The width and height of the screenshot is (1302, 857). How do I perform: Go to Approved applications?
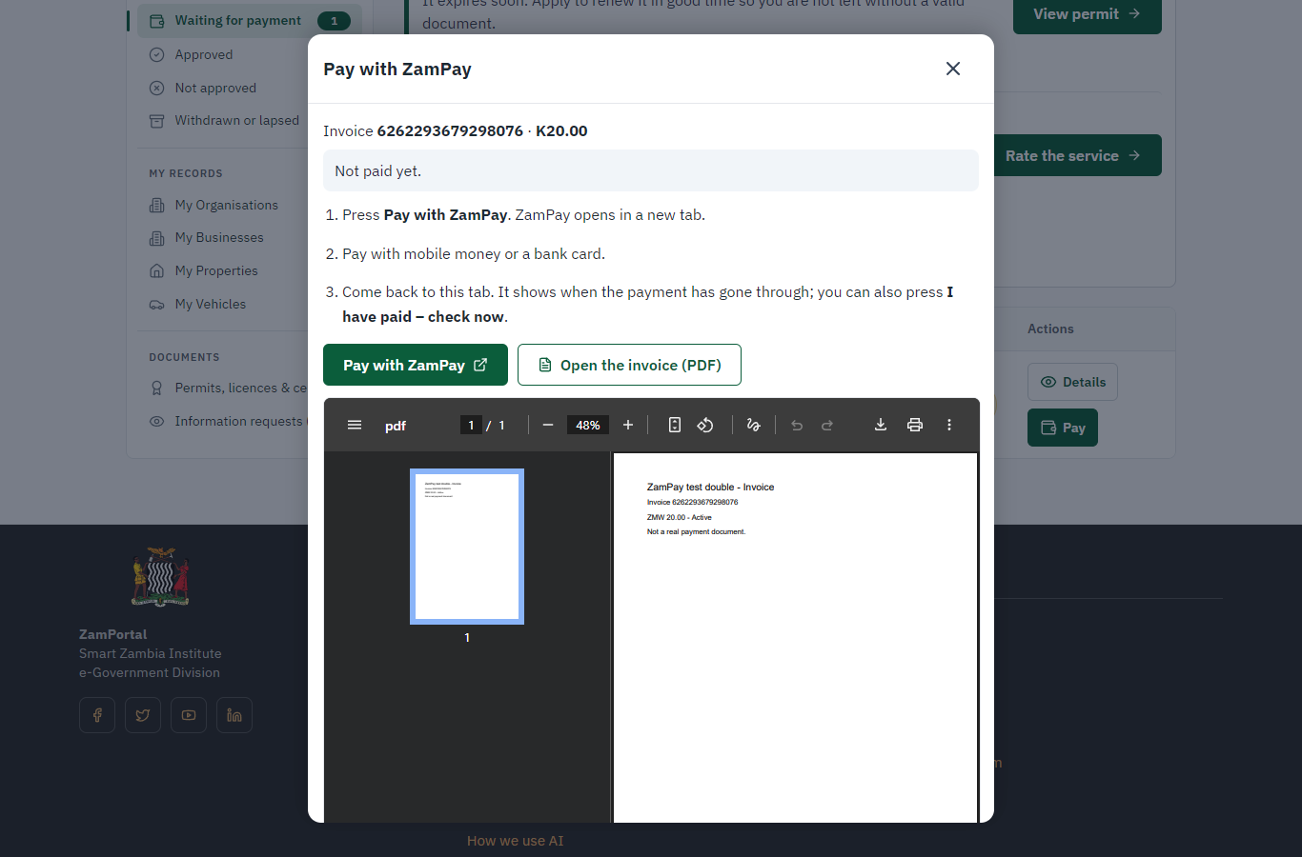(x=203, y=54)
